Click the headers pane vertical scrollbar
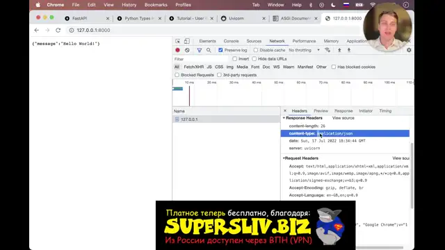The width and height of the screenshot is (445, 250). (x=412, y=176)
